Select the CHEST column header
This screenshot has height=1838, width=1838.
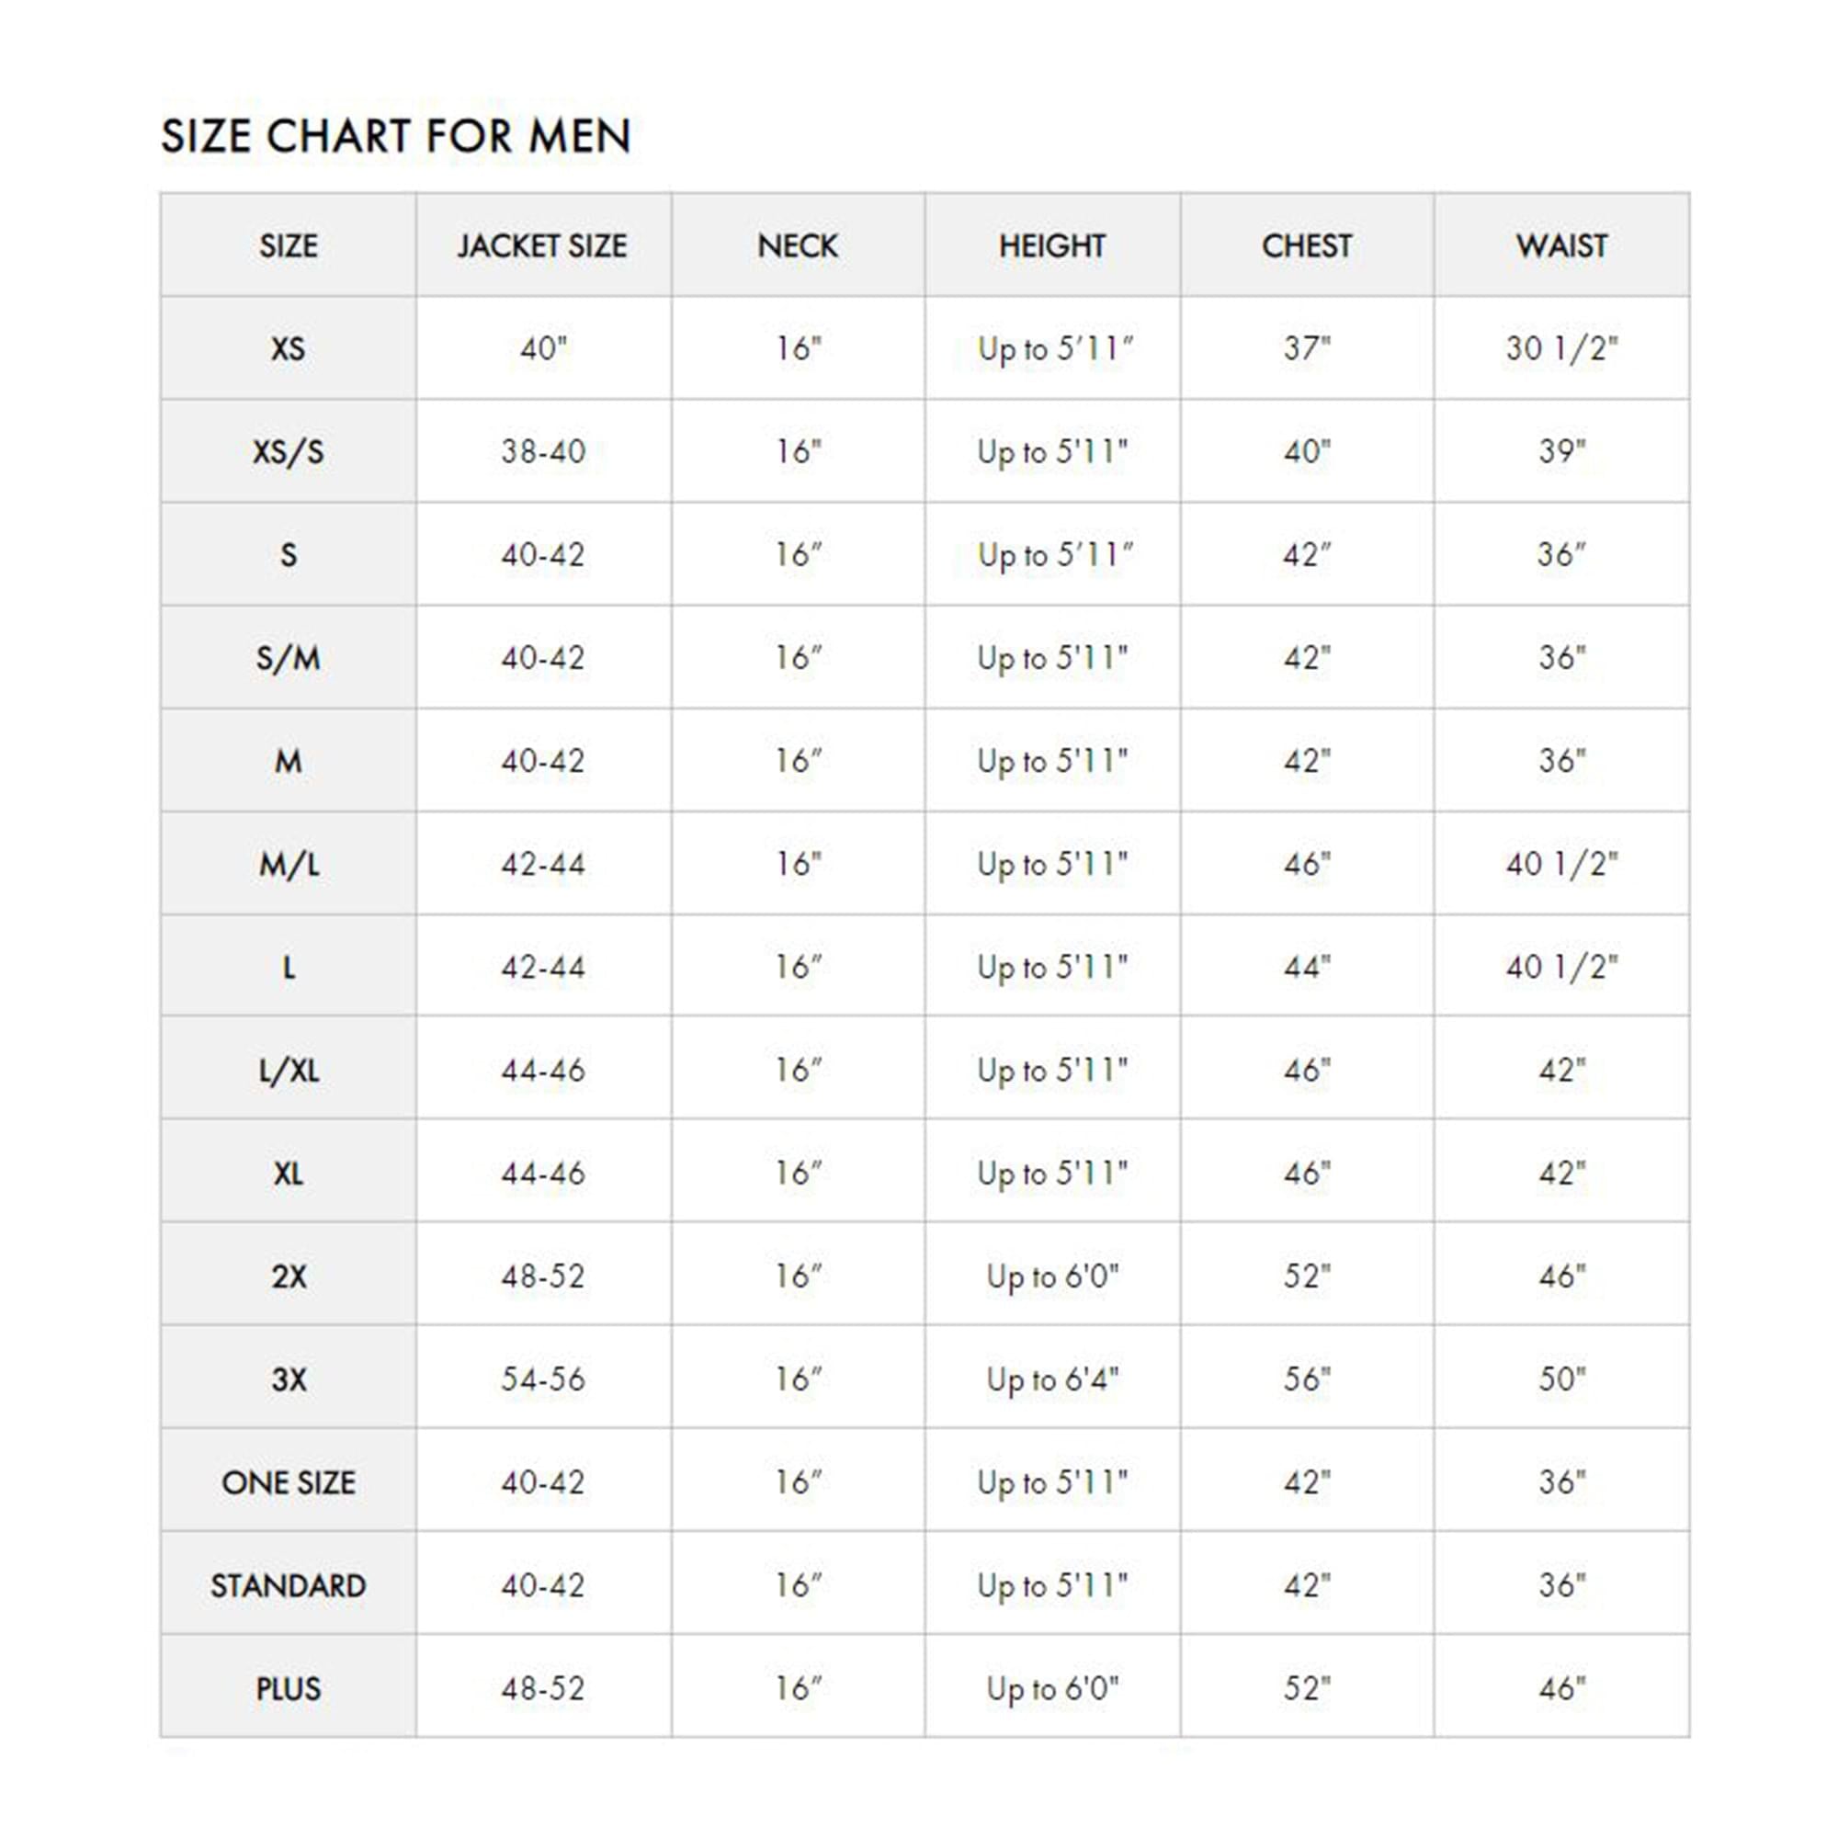1306,246
